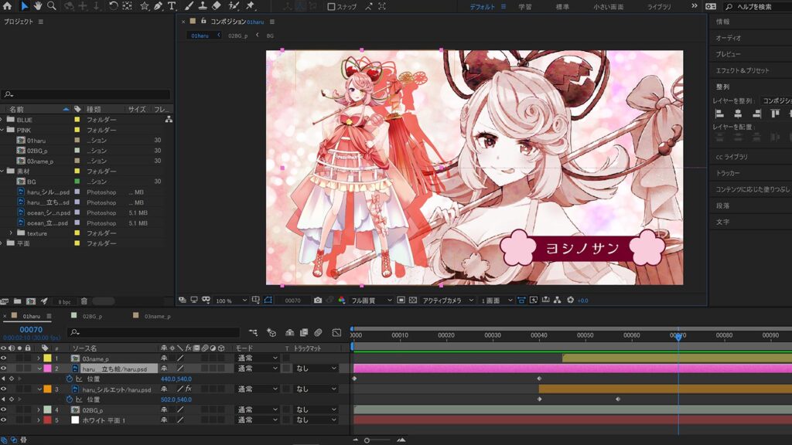This screenshot has width=792, height=445.
Task: Select the Clone Stamp tool
Action: coord(203,6)
